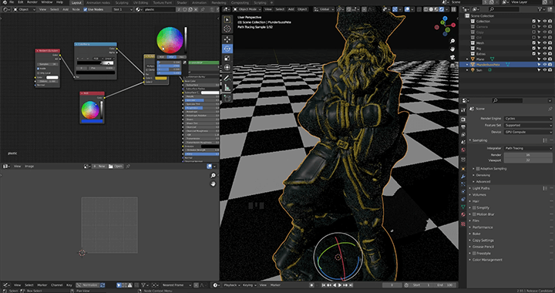
Task: Open the Render menu in top bar
Action: click(x=32, y=2)
